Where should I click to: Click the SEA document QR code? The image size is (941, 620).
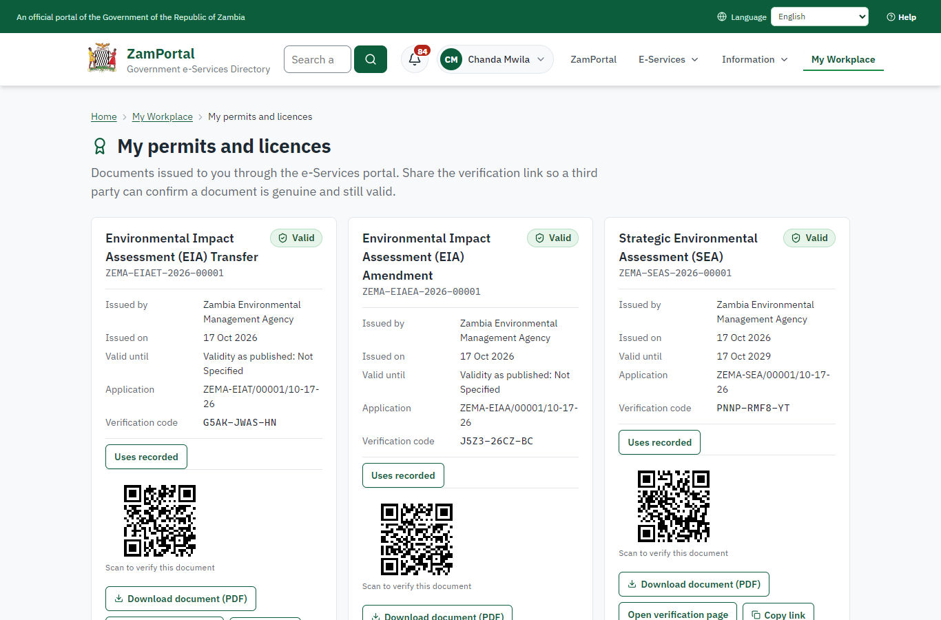pos(674,506)
